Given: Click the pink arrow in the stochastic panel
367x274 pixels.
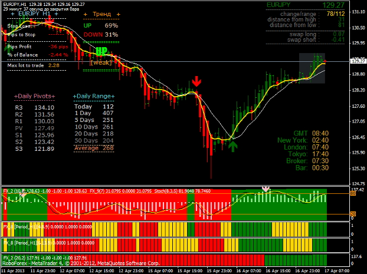Looking at the screenshot, I should point(266,189).
